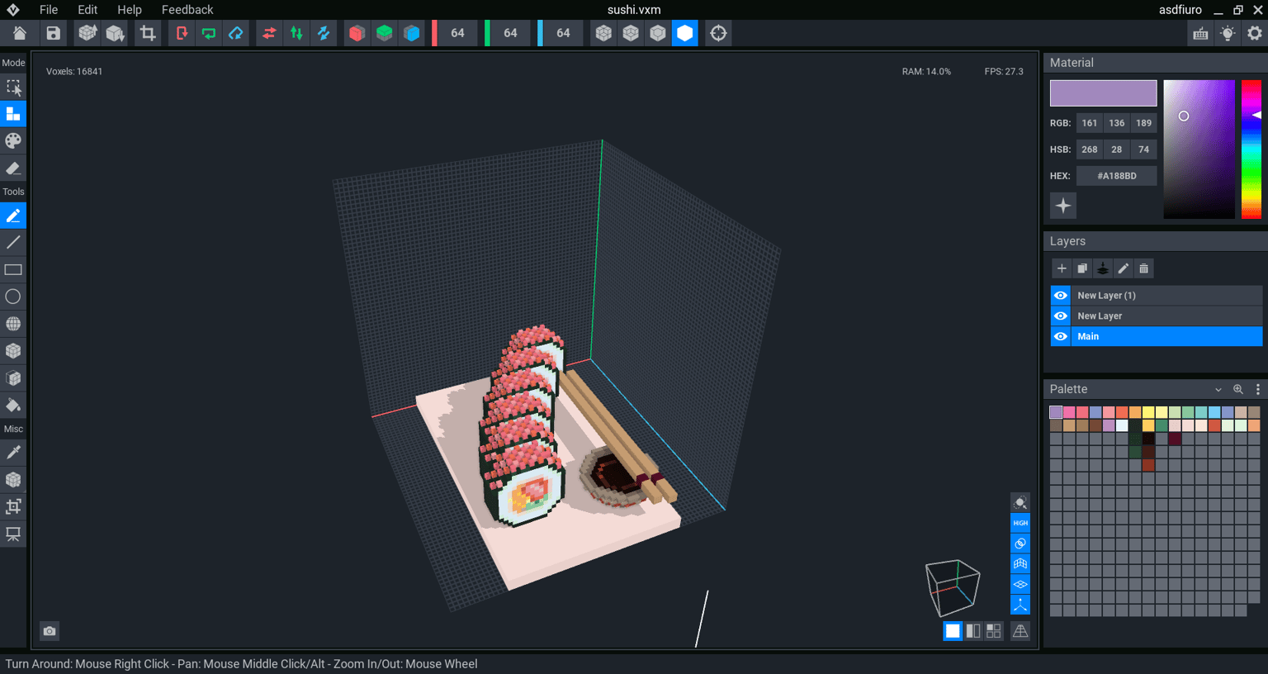Screen dimensions: 1268x674
Task: Zoom the palette with magnifier icon
Action: pos(1237,389)
